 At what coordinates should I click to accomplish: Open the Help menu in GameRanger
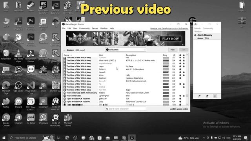(x=112, y=29)
